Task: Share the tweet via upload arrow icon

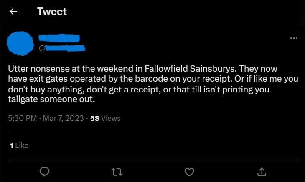Action: 262,172
